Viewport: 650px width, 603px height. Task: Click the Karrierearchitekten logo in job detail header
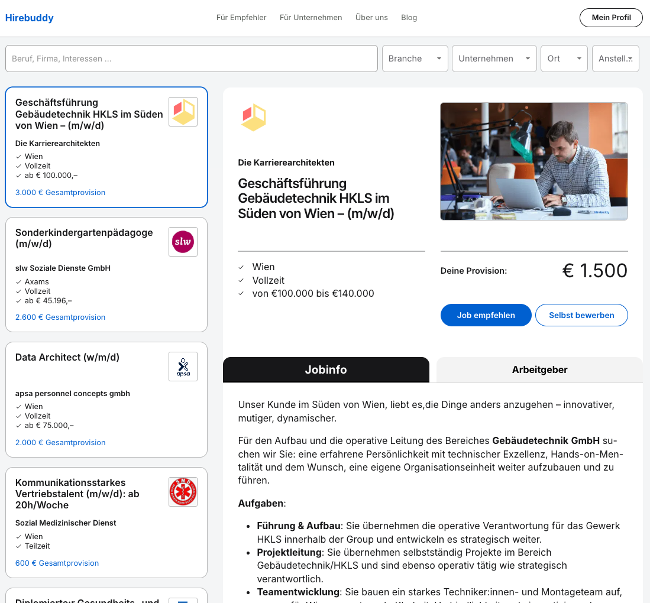coord(253,118)
